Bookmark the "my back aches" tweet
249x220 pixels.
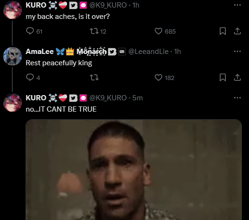click(x=223, y=31)
